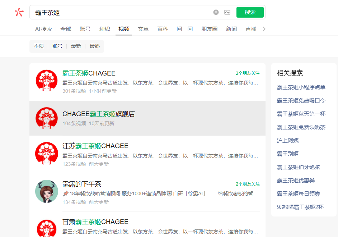Go to the 问一问 tab

(x=184, y=29)
